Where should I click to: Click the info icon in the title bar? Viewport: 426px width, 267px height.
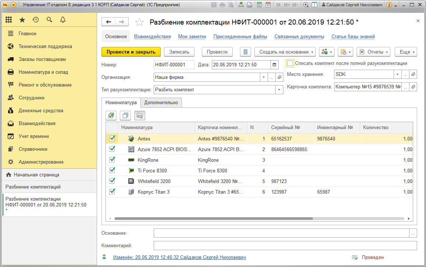(x=389, y=5)
